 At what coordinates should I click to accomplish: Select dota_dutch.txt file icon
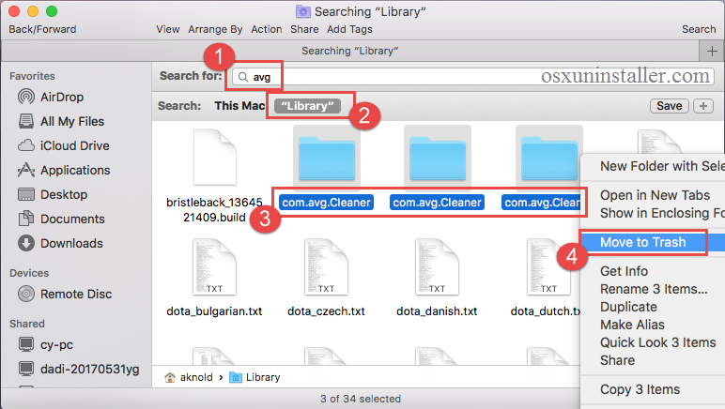[x=548, y=266]
